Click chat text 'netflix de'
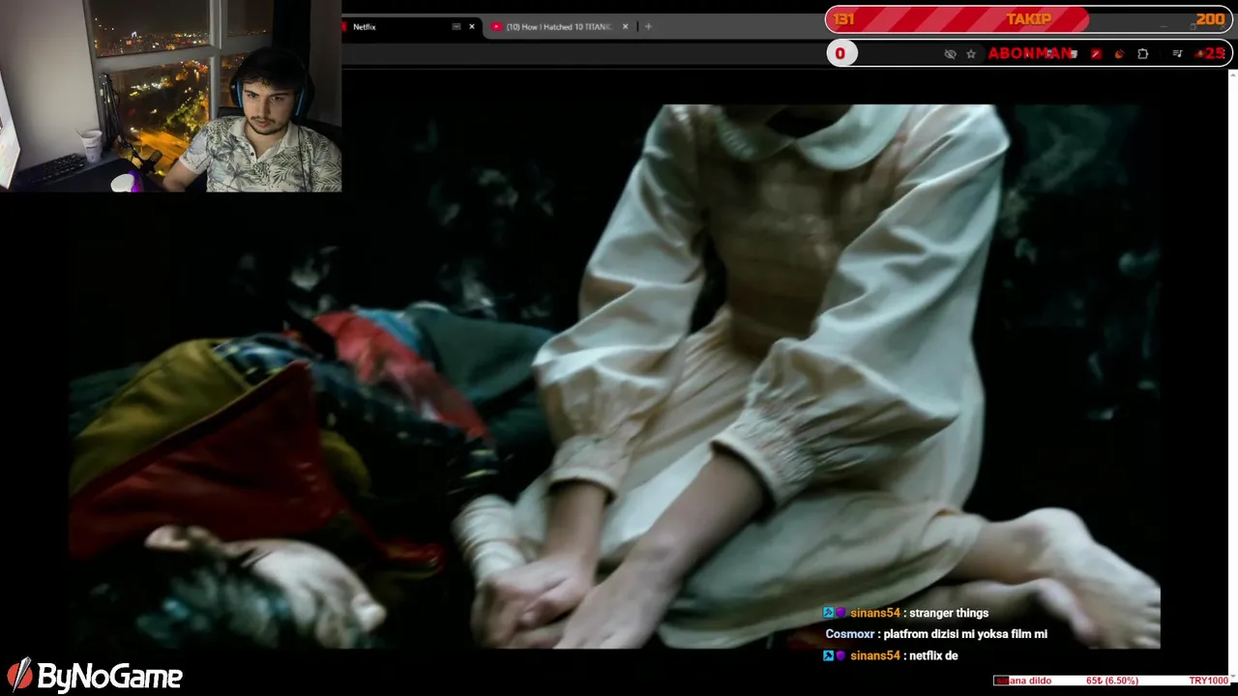This screenshot has width=1238, height=696. [933, 655]
